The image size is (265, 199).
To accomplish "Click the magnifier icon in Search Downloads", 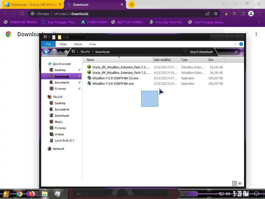I will point(236,52).
